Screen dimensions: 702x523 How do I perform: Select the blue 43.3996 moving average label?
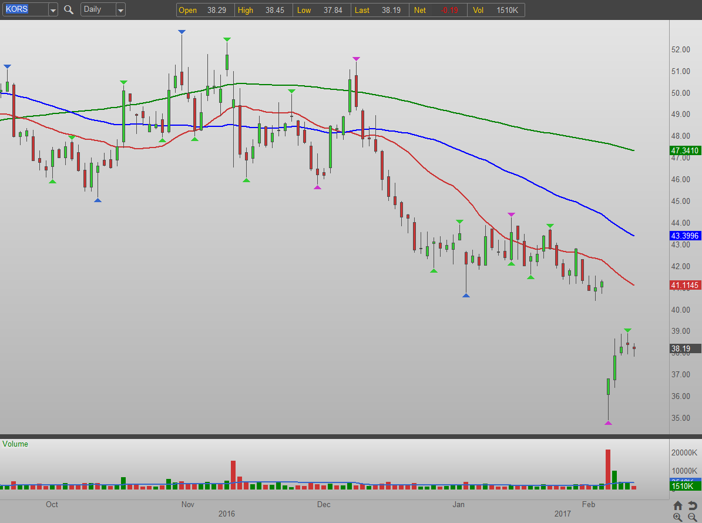pos(685,236)
